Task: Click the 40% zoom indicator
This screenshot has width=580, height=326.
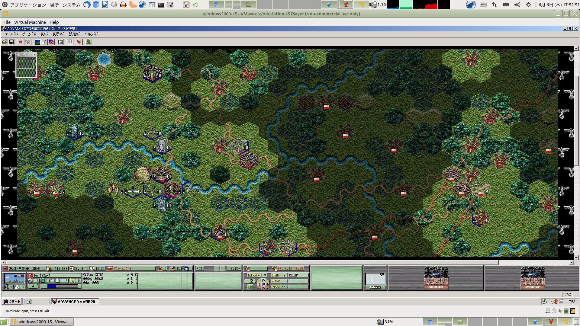Action: [x=200, y=268]
